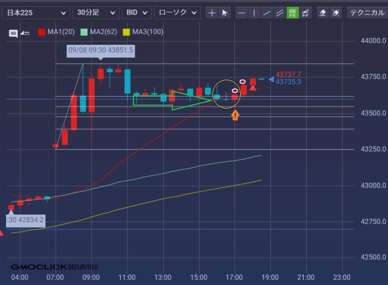Select the crosshair cursor tool
The image size is (388, 285).
pyautogui.click(x=212, y=13)
